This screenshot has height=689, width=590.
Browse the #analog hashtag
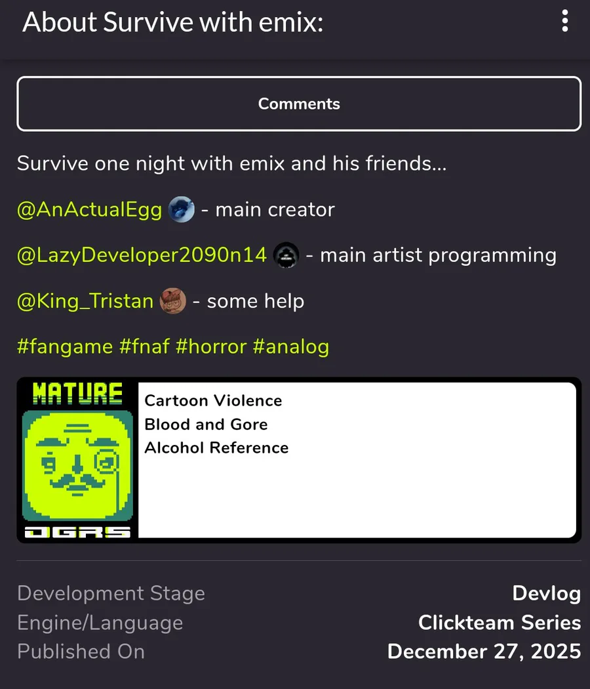click(291, 346)
